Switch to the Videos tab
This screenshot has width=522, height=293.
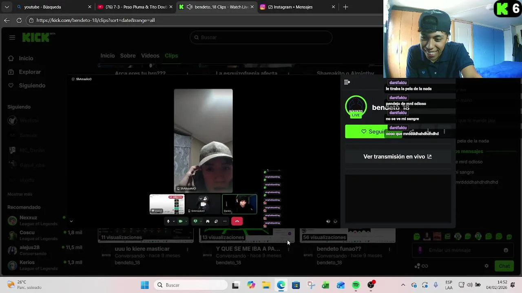150,56
